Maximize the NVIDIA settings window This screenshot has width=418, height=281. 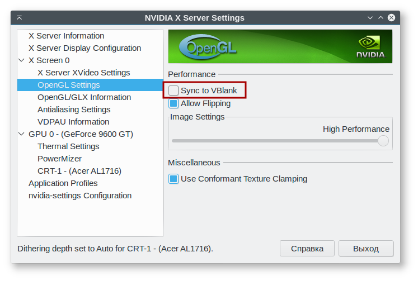point(381,17)
